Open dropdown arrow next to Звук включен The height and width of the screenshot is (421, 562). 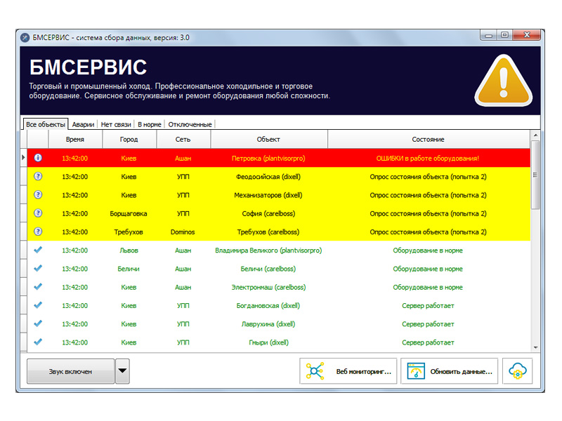pyautogui.click(x=122, y=371)
